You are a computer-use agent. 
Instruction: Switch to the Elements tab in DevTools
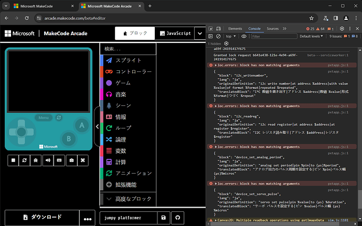235,28
